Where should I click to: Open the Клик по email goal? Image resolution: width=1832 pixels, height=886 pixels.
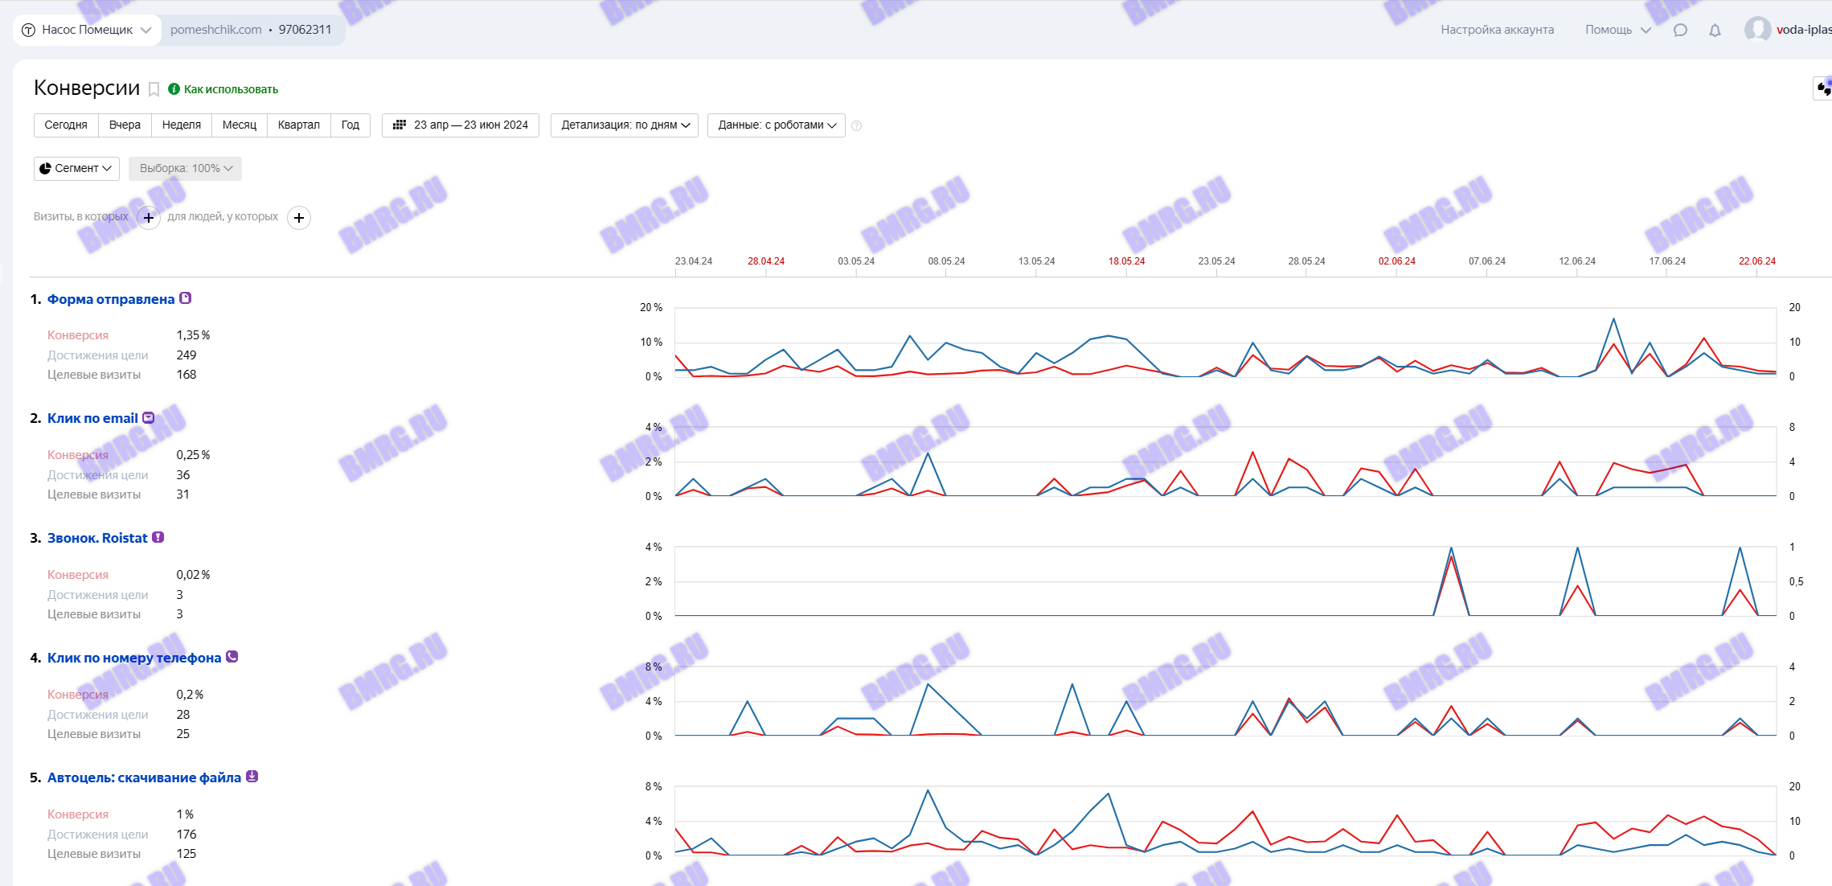pyautogui.click(x=92, y=418)
